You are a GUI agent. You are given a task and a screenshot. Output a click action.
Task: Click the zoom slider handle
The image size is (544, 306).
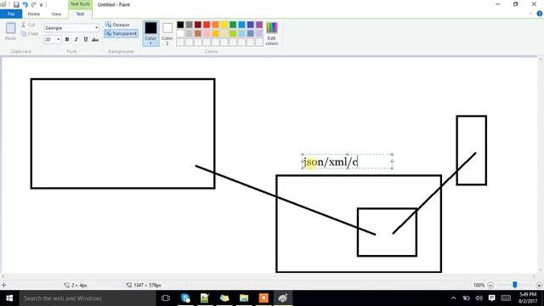click(x=515, y=285)
